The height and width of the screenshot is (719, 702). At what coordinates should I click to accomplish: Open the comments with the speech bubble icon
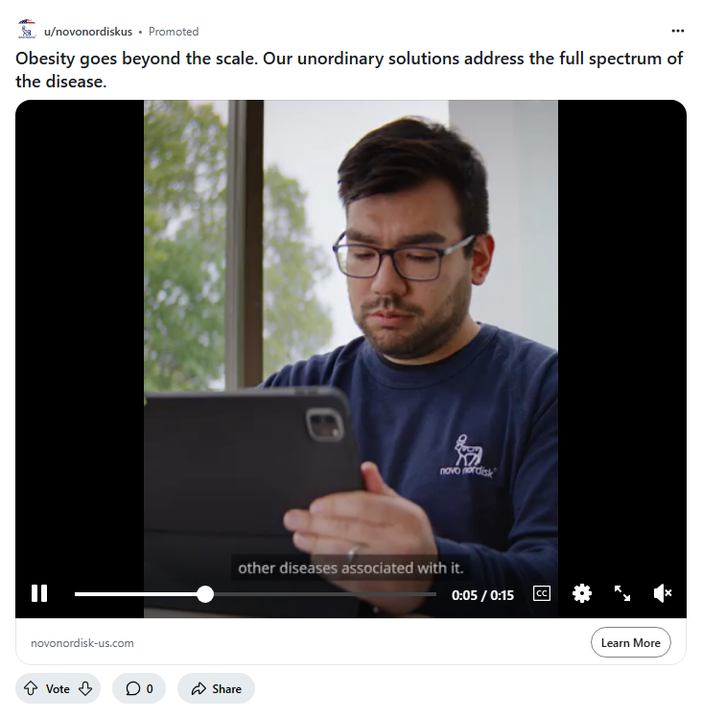click(x=139, y=688)
